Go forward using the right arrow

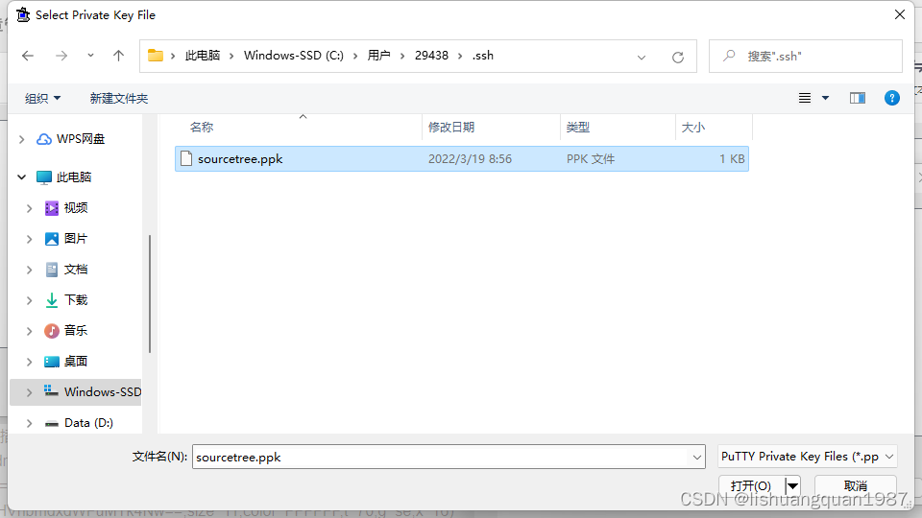point(61,56)
